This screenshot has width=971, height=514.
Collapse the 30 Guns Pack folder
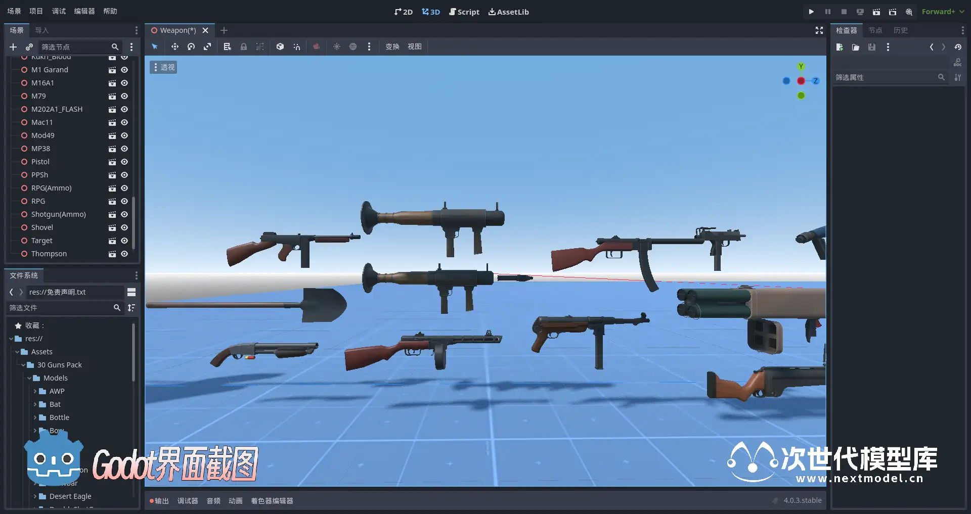[23, 365]
